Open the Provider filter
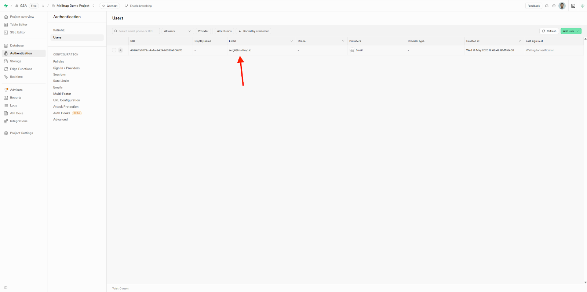 point(203,31)
